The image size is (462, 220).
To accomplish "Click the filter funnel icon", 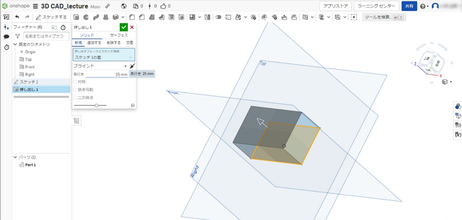I will pos(17,36).
